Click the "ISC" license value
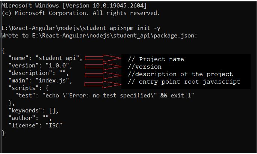The image size is (257, 154). [x=54, y=125]
